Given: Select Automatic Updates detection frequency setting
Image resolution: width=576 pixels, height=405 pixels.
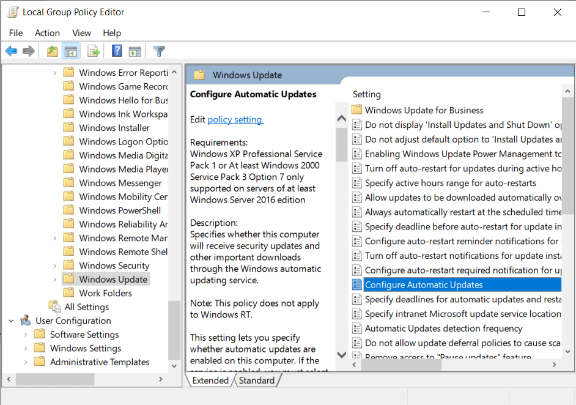Looking at the screenshot, I should click(443, 328).
